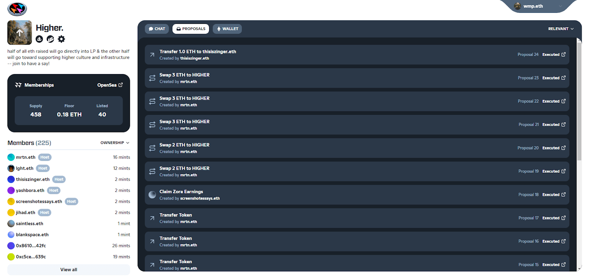Click the Supply 458 stat
This screenshot has height=278, width=589.
point(36,110)
